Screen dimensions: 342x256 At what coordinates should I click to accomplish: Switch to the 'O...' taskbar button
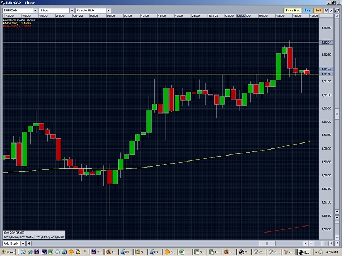pyautogui.click(x=245, y=252)
